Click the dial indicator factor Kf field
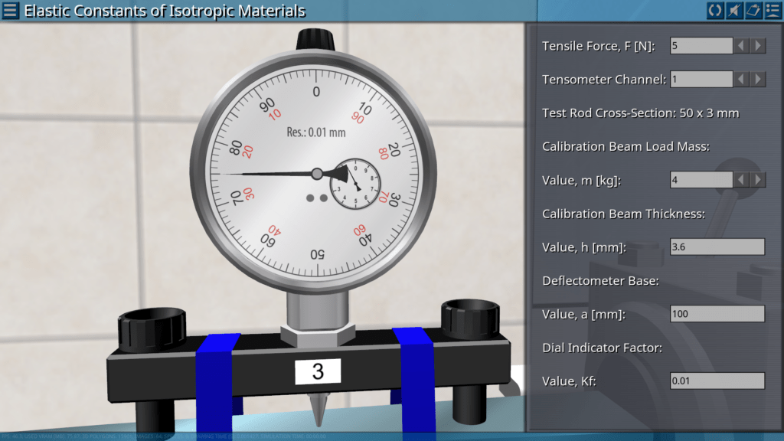 point(717,381)
